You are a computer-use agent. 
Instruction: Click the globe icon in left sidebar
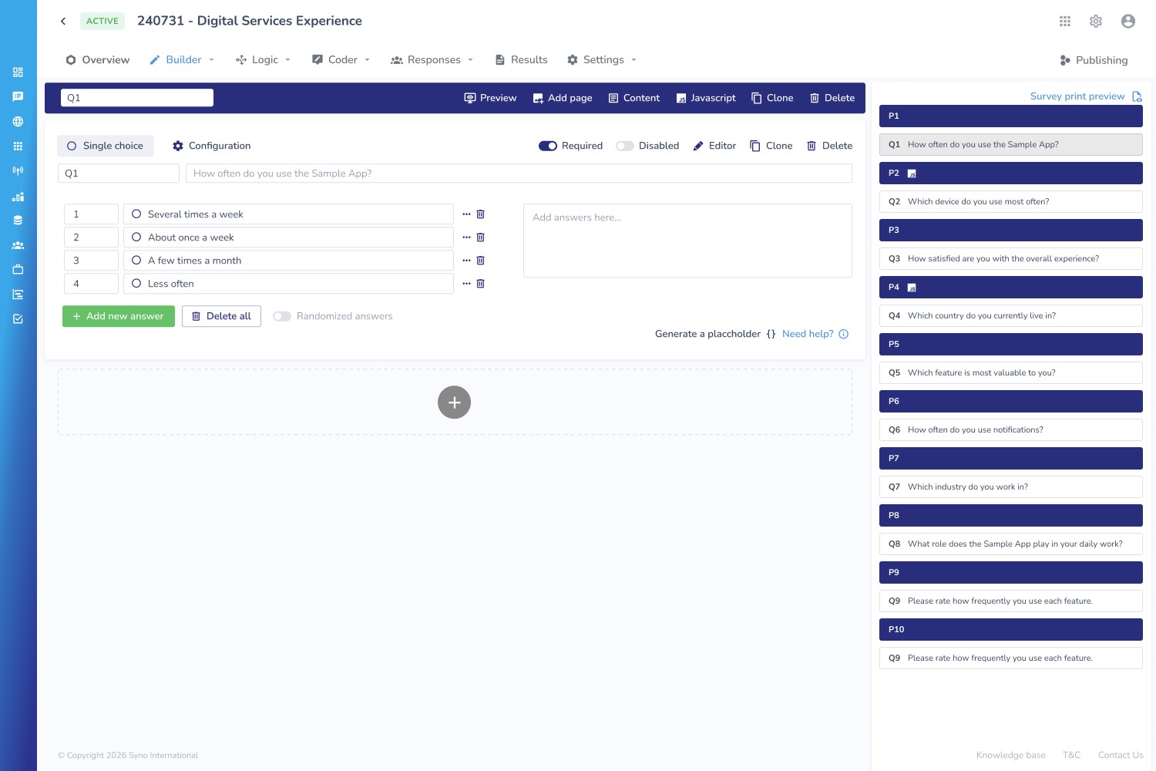[18, 121]
